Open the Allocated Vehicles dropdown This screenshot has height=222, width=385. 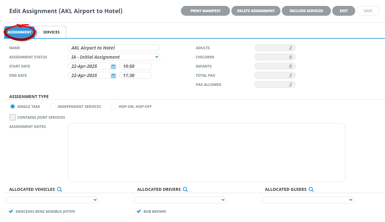point(95,200)
